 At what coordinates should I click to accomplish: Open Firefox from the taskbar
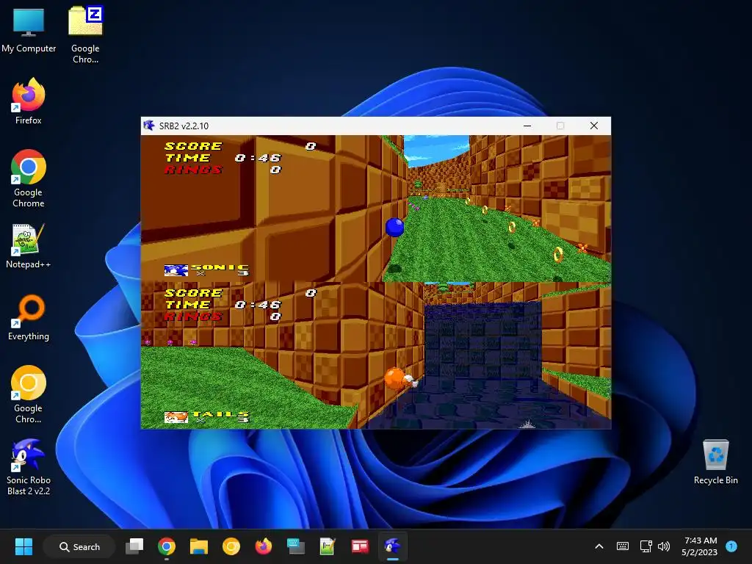point(263,546)
